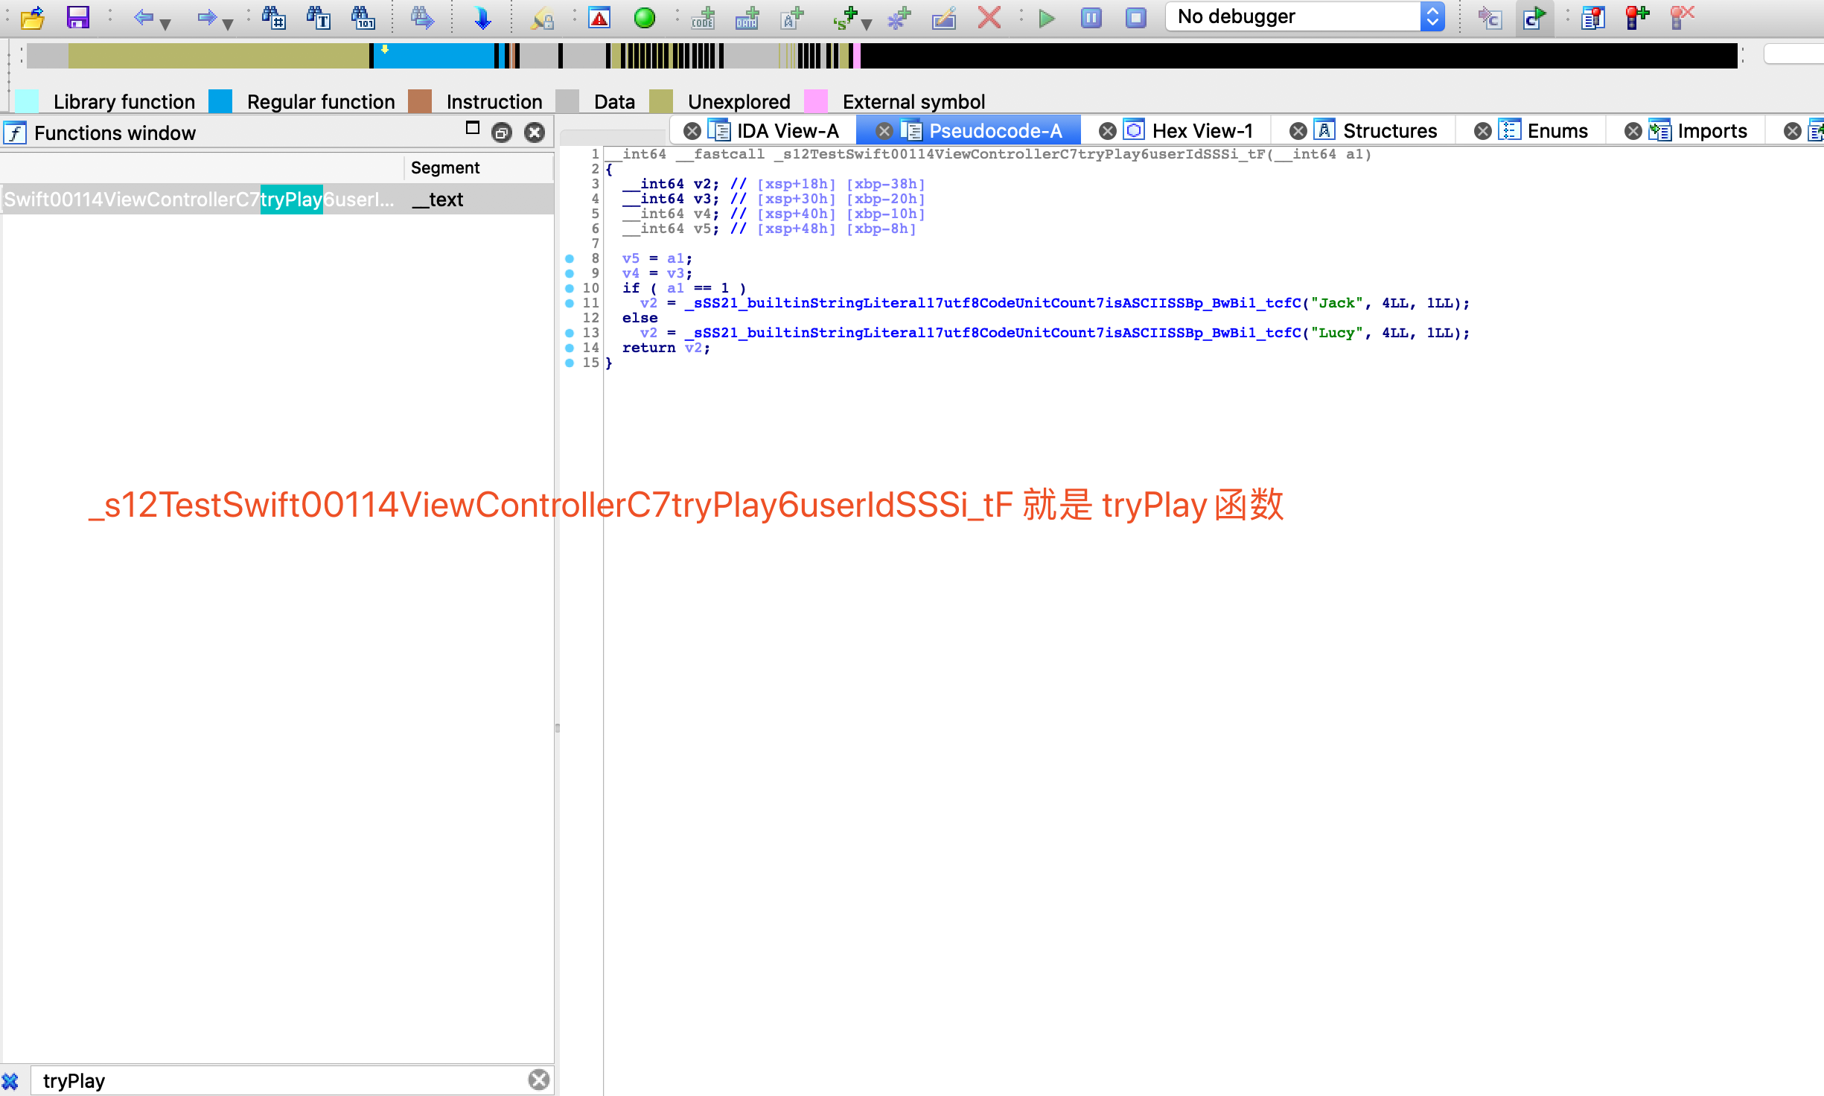The image size is (1824, 1096).
Task: Open the No debugger dropdown
Action: (1304, 16)
